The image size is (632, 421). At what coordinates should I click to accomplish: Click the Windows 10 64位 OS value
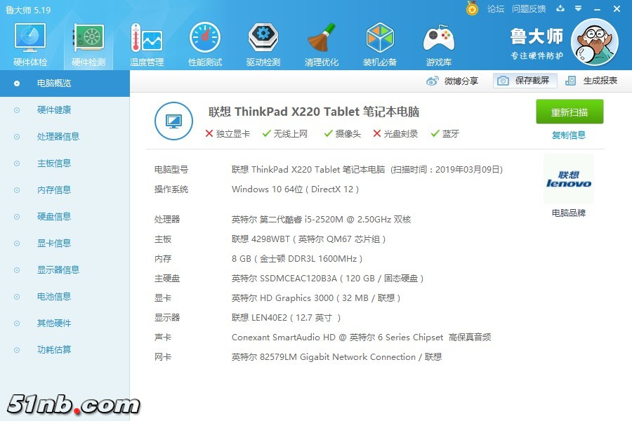click(x=295, y=189)
